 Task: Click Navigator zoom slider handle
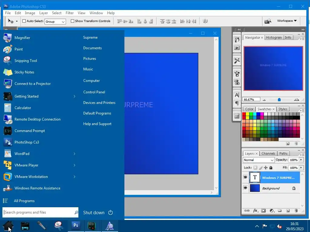[x=279, y=100]
